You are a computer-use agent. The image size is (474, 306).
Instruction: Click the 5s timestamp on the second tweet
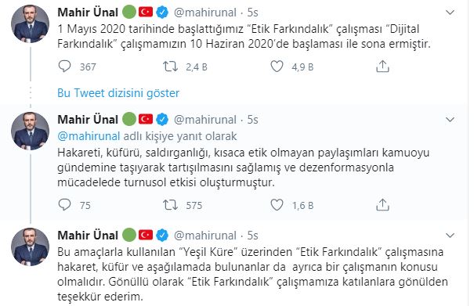tap(253, 120)
